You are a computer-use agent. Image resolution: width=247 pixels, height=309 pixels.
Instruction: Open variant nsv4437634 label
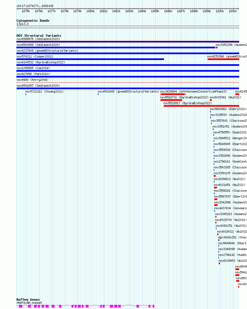[231, 208]
